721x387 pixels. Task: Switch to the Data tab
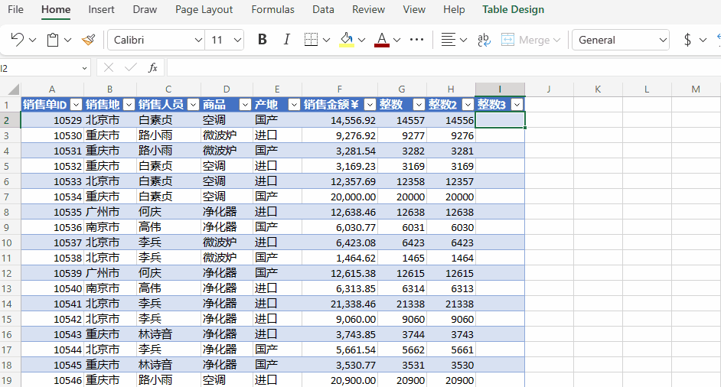[323, 10]
